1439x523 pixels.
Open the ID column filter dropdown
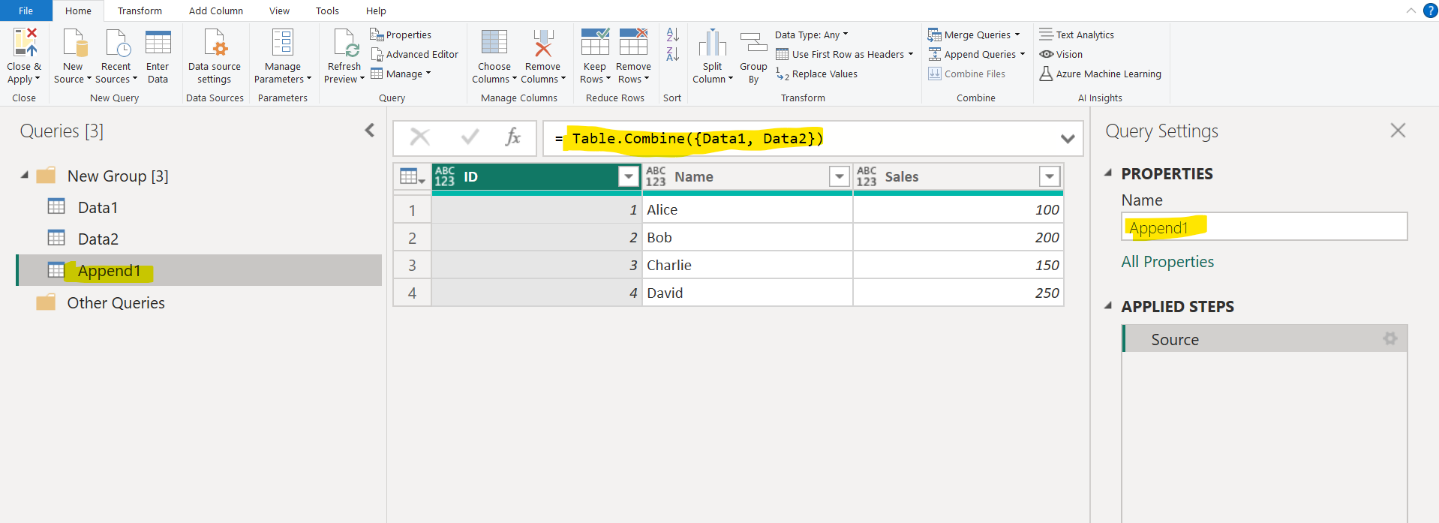(628, 176)
